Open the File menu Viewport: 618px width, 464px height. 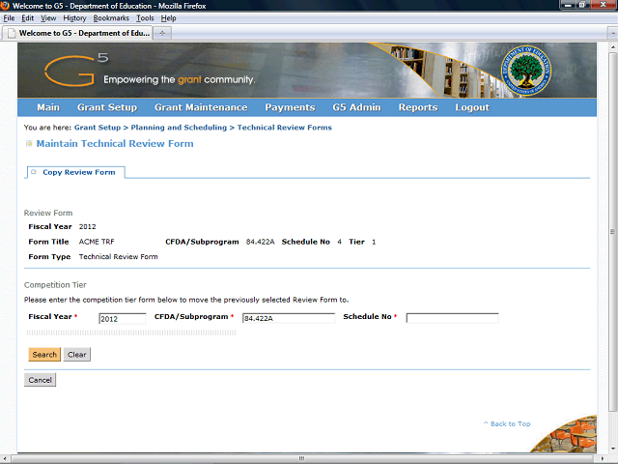(x=9, y=18)
